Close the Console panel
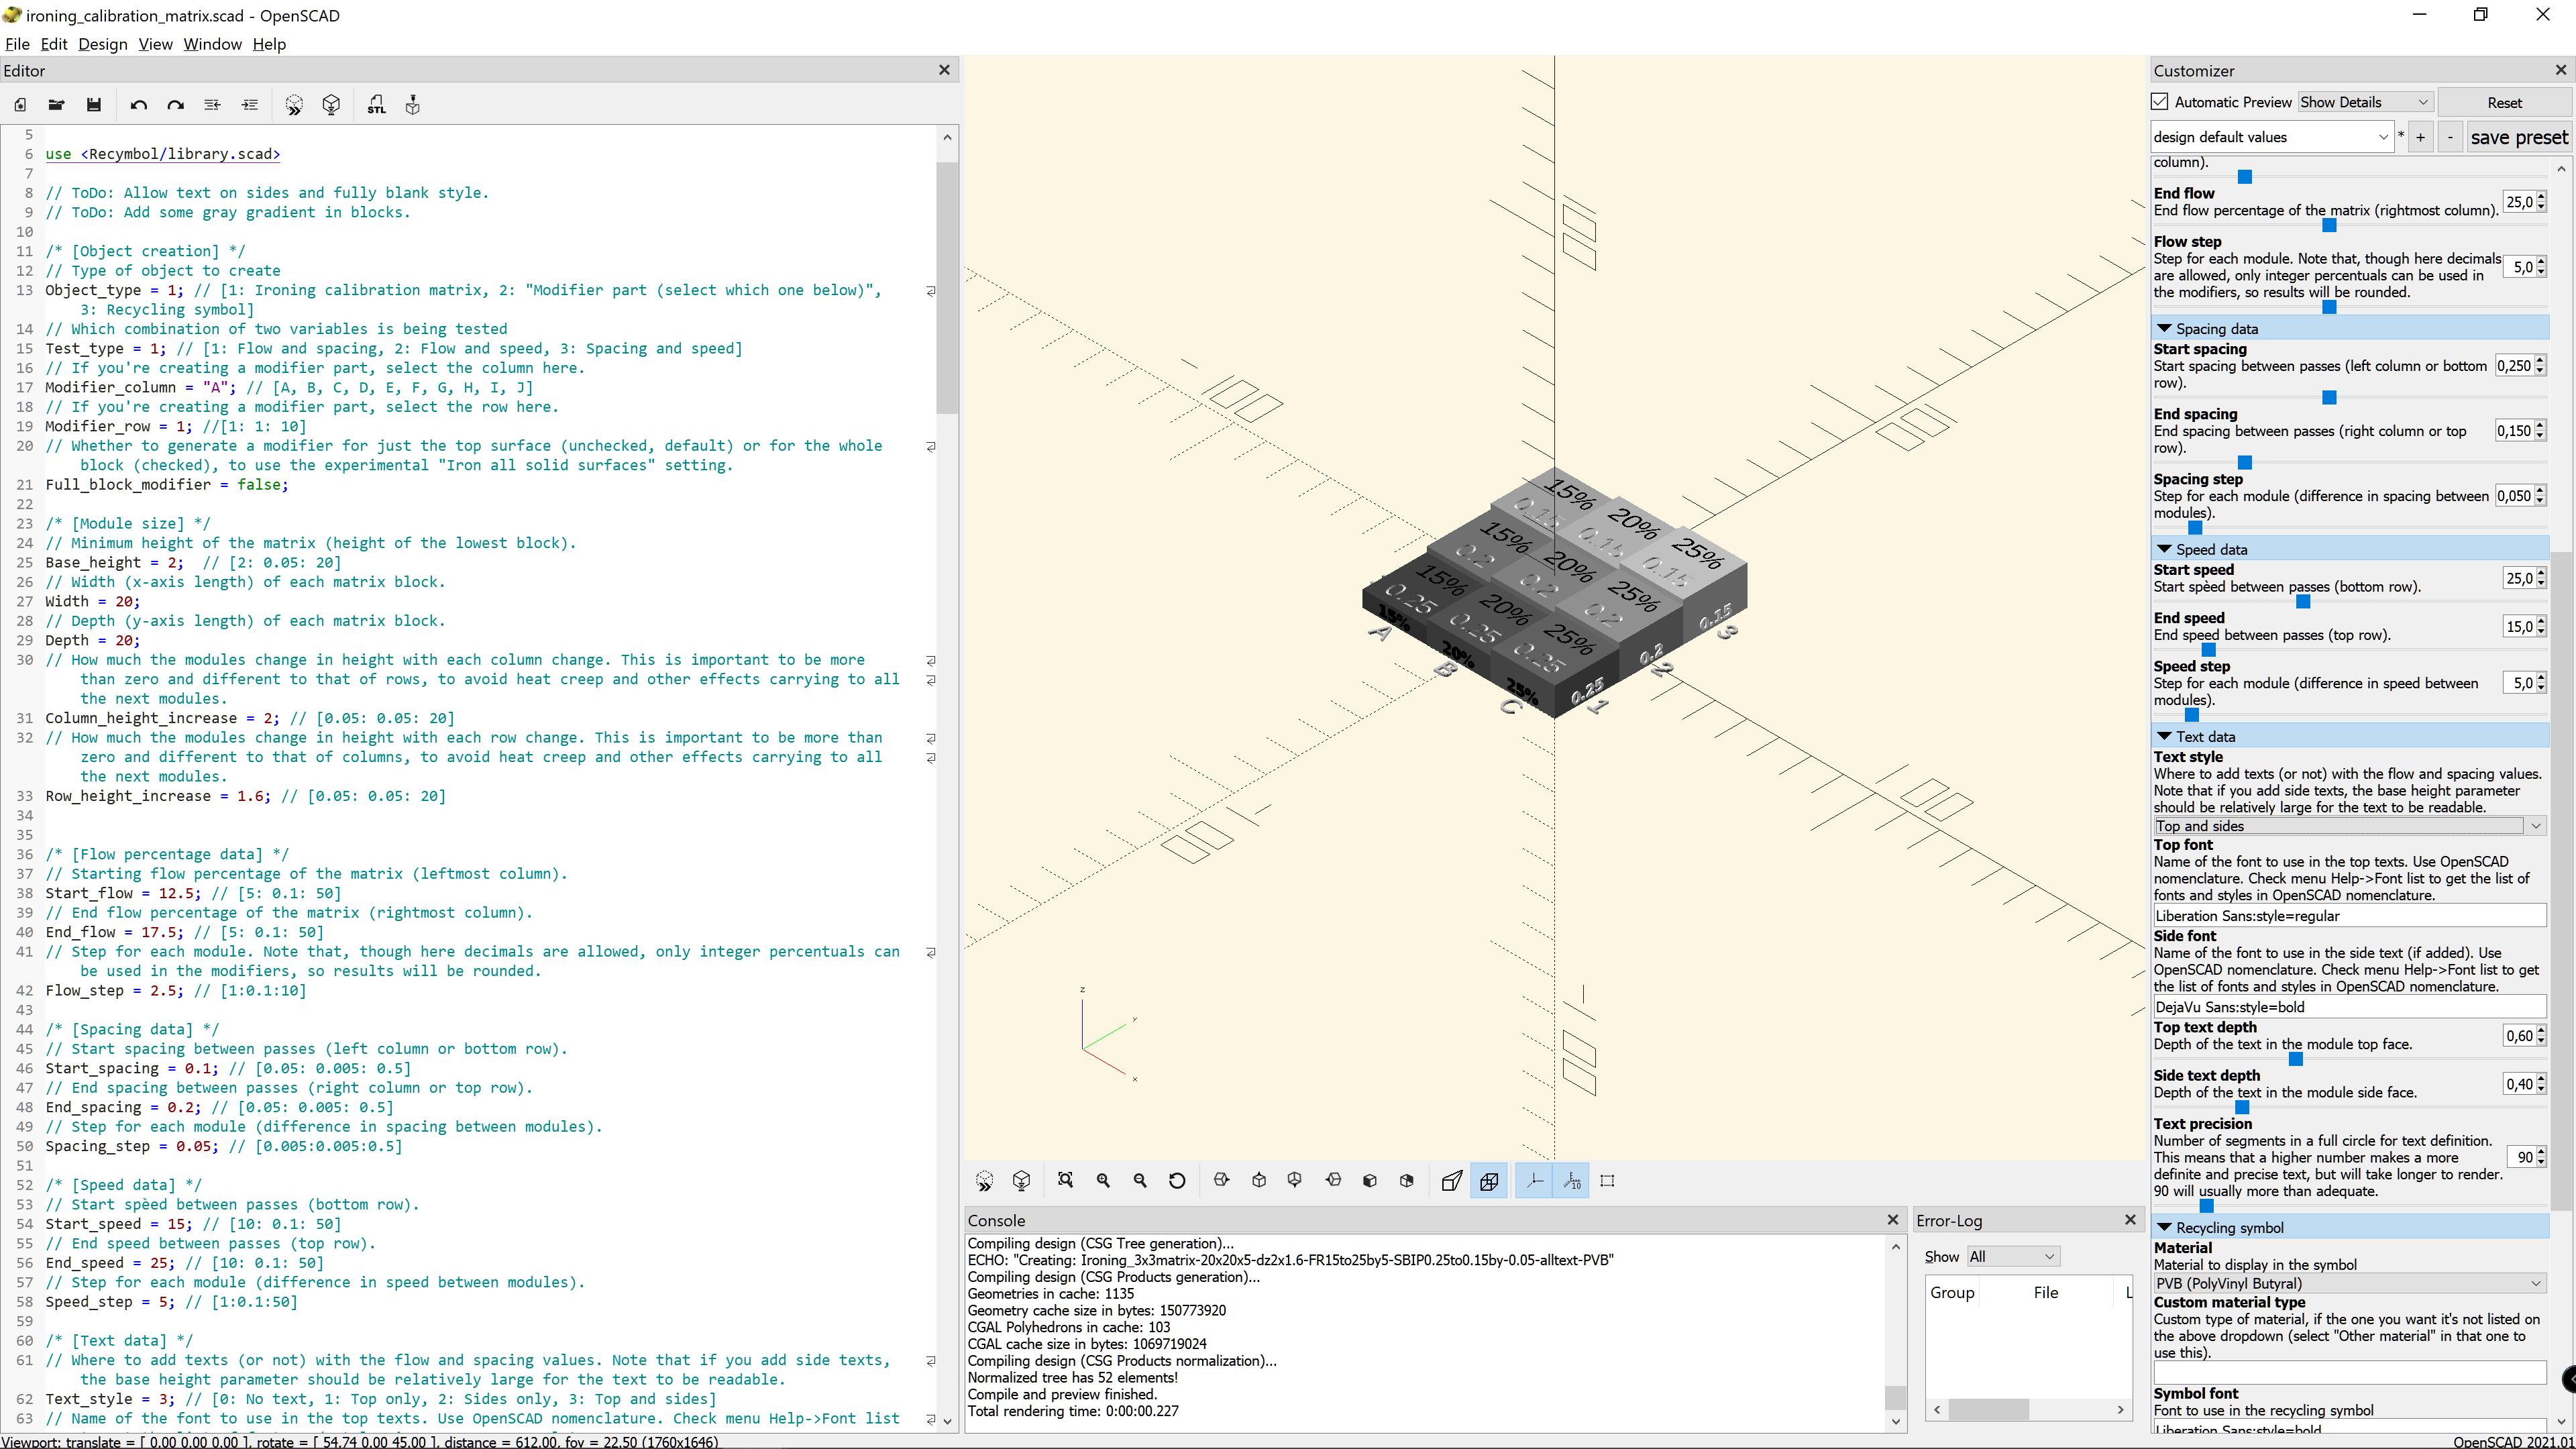 1892,1220
